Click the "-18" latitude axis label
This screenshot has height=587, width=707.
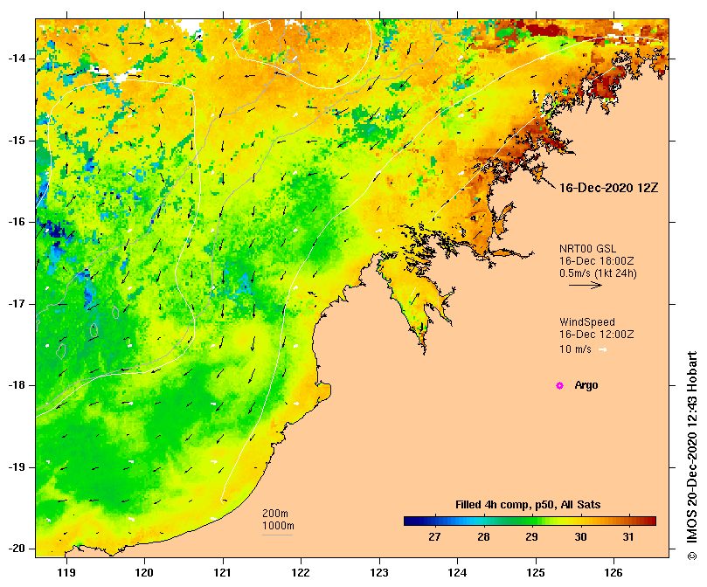[17, 385]
